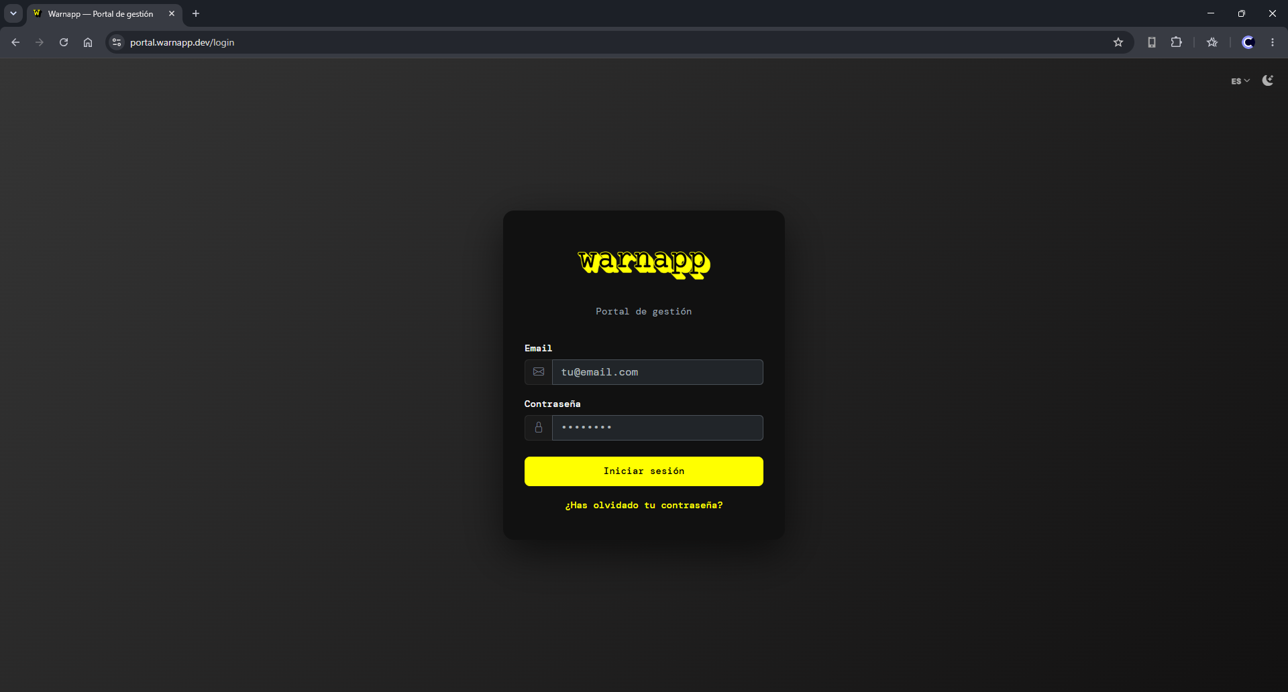The width and height of the screenshot is (1288, 692).
Task: Click the address bar URL portal.warnapp.dev/login
Action: point(182,42)
